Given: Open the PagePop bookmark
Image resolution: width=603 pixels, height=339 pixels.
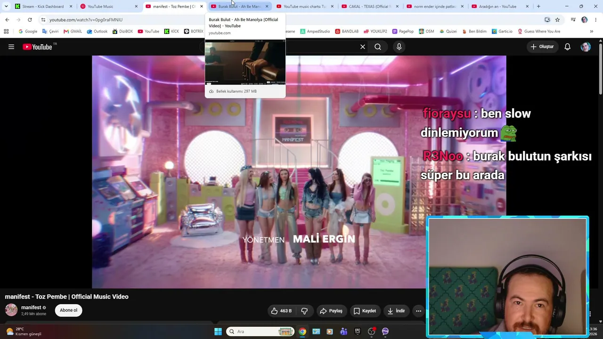Looking at the screenshot, I should [x=403, y=32].
